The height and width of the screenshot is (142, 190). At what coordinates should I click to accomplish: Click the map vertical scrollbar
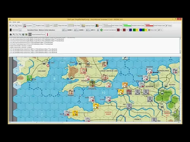180,89
